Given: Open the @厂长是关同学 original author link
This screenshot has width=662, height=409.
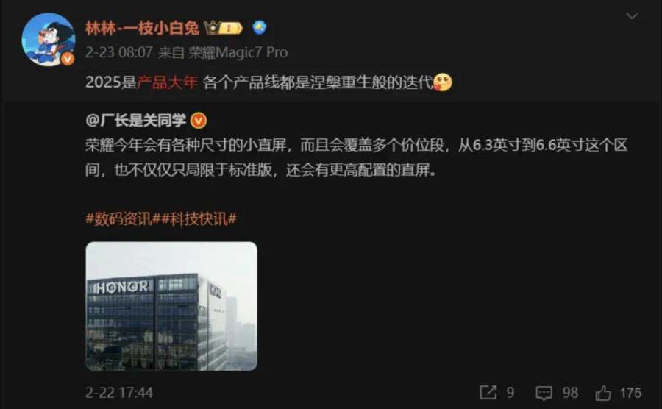Looking at the screenshot, I should 135,121.
